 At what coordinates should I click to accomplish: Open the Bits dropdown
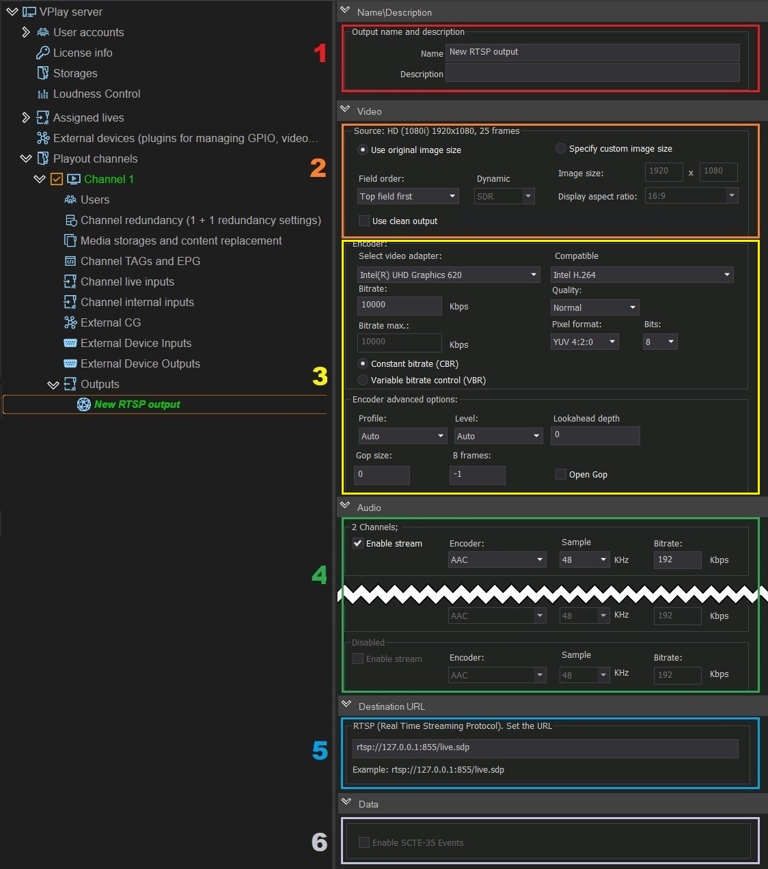[660, 342]
